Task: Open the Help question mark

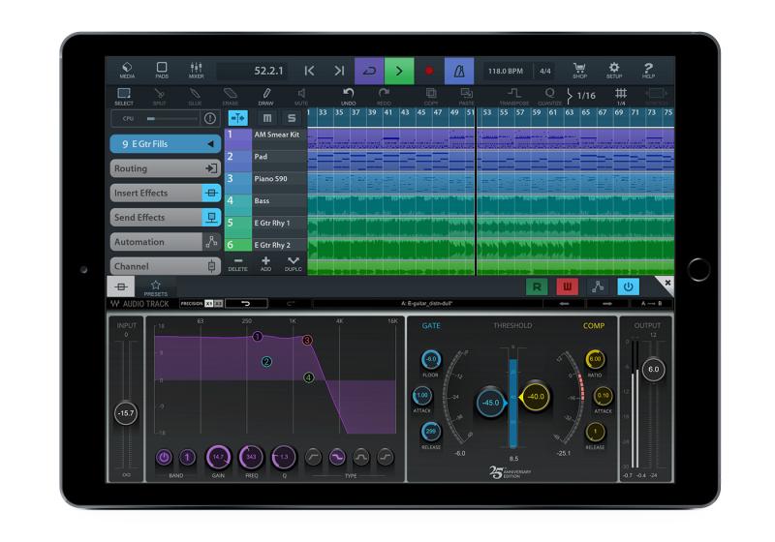Action: (x=647, y=71)
